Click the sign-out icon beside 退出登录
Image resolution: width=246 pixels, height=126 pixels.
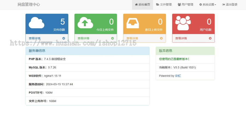(x=224, y=5)
